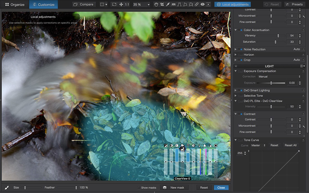Open the LIGHT palette options menu
Image resolution: width=309 pixels, height=193 pixels.
coord(302,66)
